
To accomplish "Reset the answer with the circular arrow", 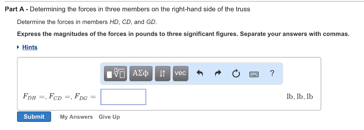I will pos(236,73).
